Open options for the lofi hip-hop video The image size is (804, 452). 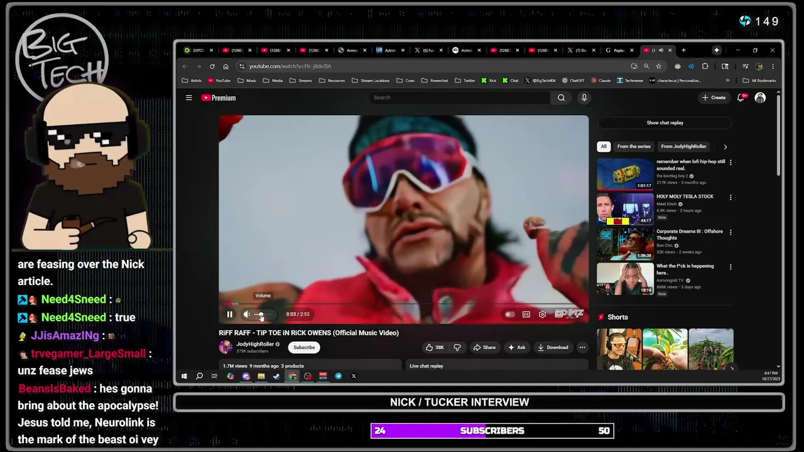(731, 163)
